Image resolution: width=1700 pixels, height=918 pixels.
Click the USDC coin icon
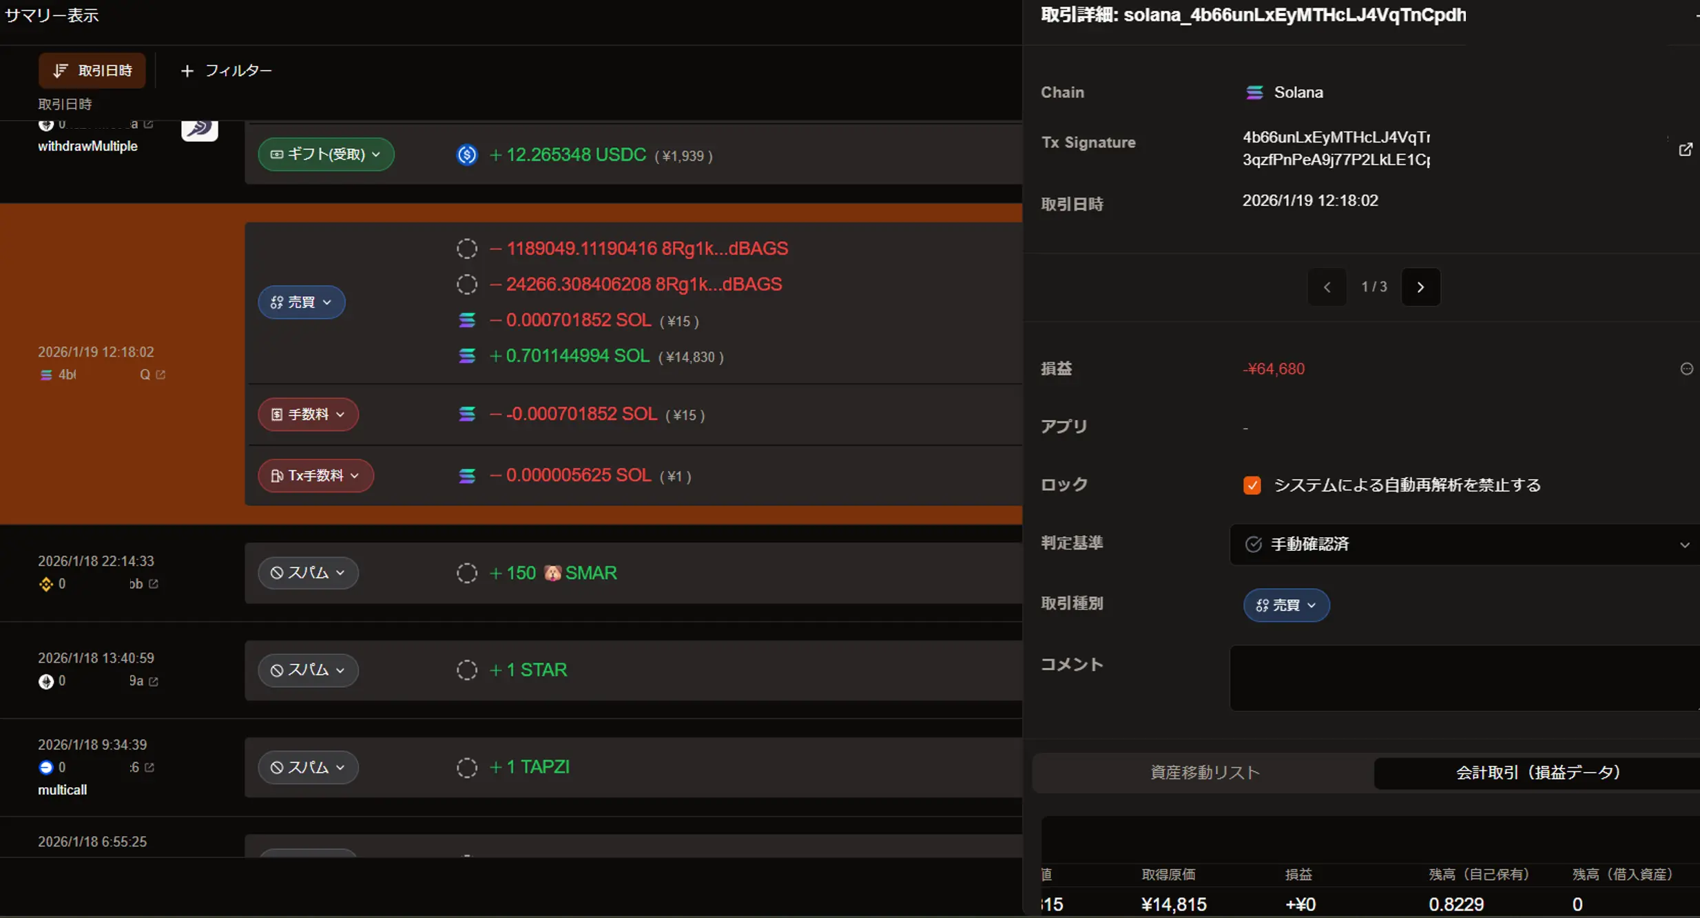pos(466,155)
